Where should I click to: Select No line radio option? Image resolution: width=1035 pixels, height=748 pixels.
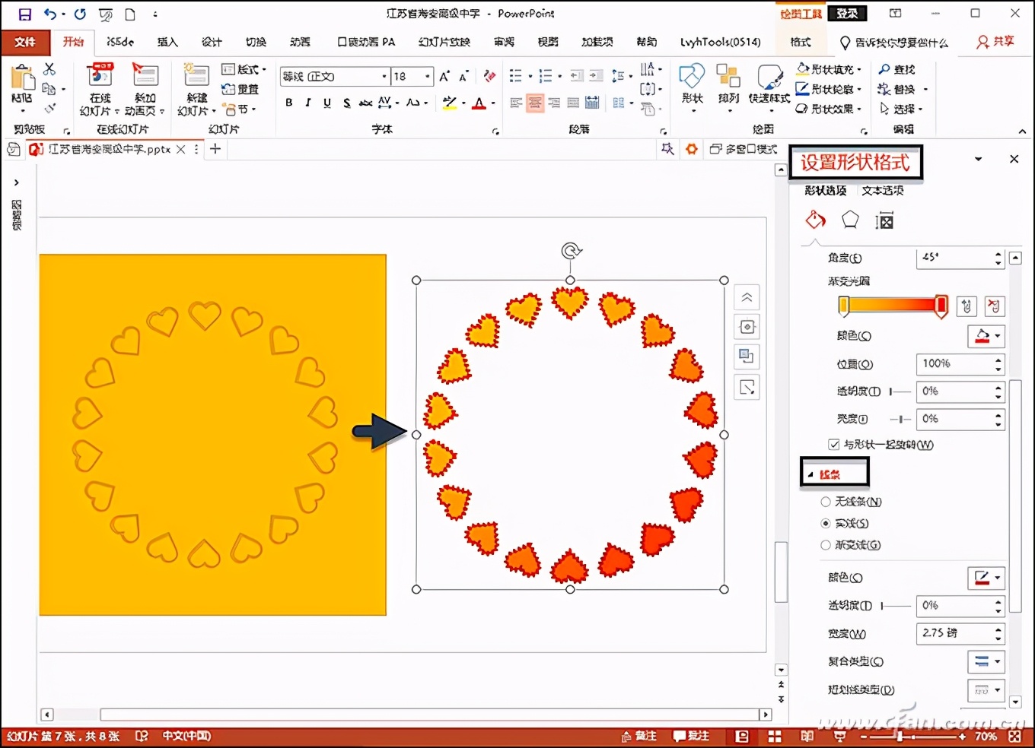(826, 502)
